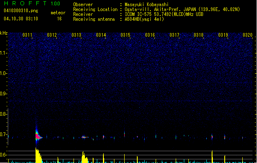This screenshot has height=163, width=257.
Task: Click location text Ogata-vill. Akita-Pref. JAPAN
Action: pos(160,9)
